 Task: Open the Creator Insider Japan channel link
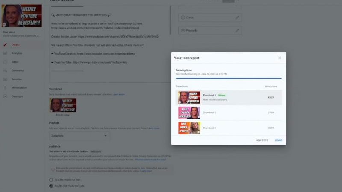[118, 37]
